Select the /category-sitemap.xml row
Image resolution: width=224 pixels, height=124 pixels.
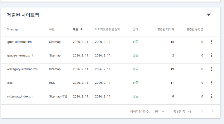(x=23, y=69)
